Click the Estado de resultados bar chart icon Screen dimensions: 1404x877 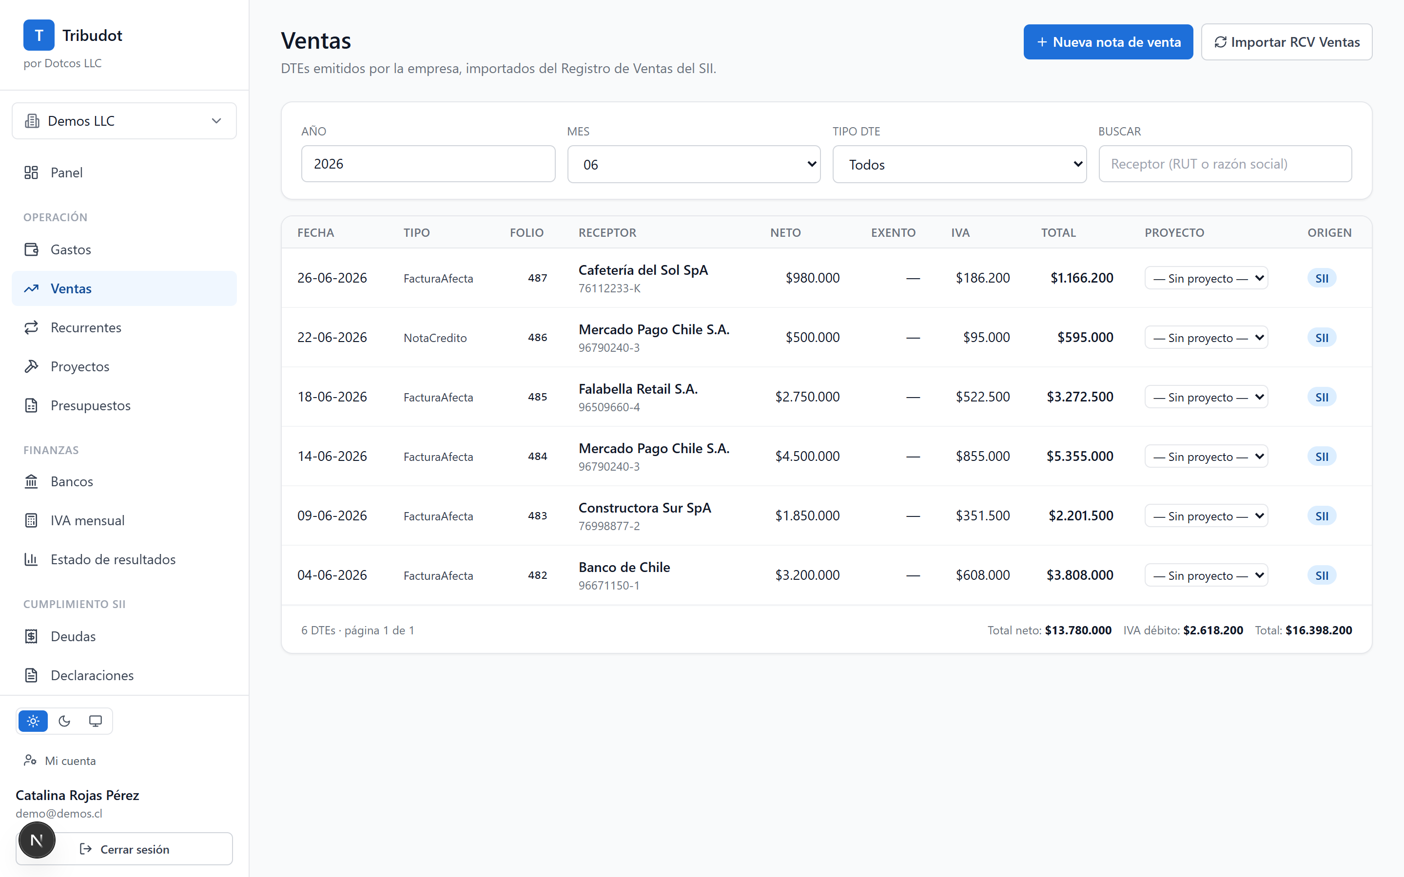click(x=31, y=559)
